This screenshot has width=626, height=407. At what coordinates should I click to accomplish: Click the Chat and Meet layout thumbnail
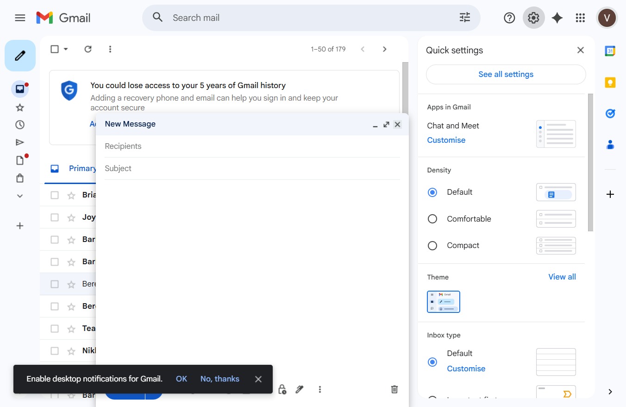(x=556, y=134)
